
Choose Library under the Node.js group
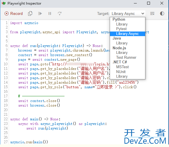pyautogui.click(x=122, y=52)
